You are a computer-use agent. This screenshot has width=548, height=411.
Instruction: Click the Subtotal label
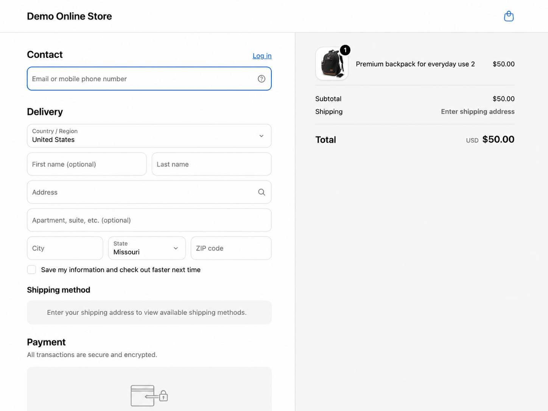pos(328,99)
